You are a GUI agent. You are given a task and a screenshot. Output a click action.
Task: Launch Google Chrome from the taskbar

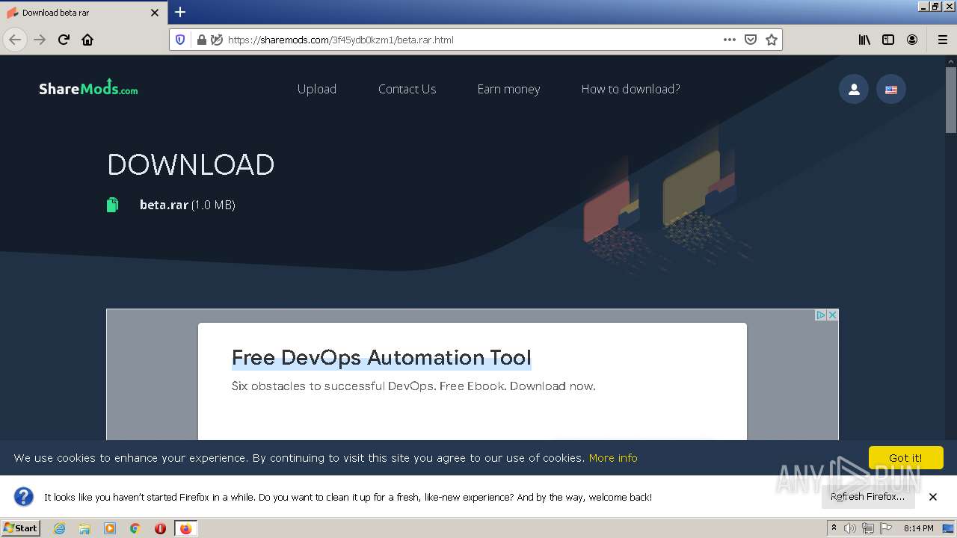coord(135,528)
